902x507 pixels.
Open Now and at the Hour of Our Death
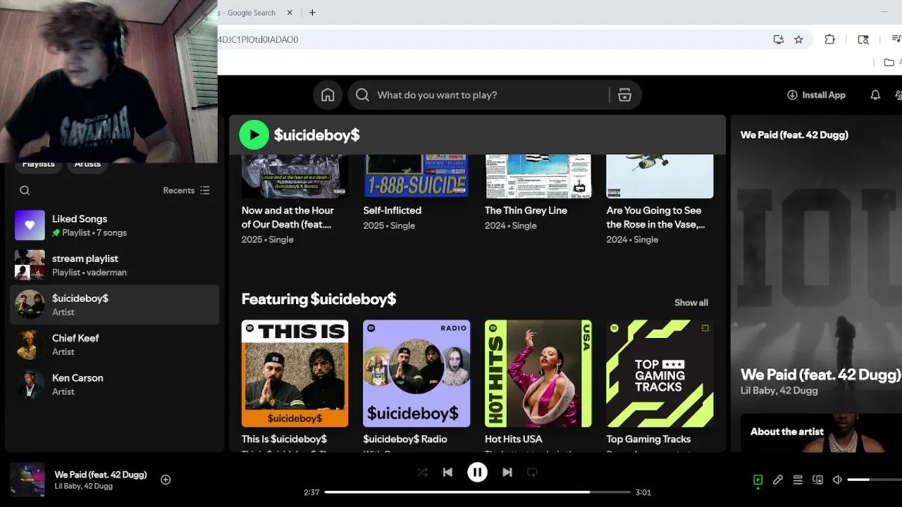point(288,217)
